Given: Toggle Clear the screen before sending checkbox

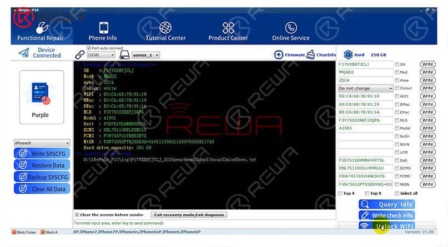Looking at the screenshot, I should [77, 215].
